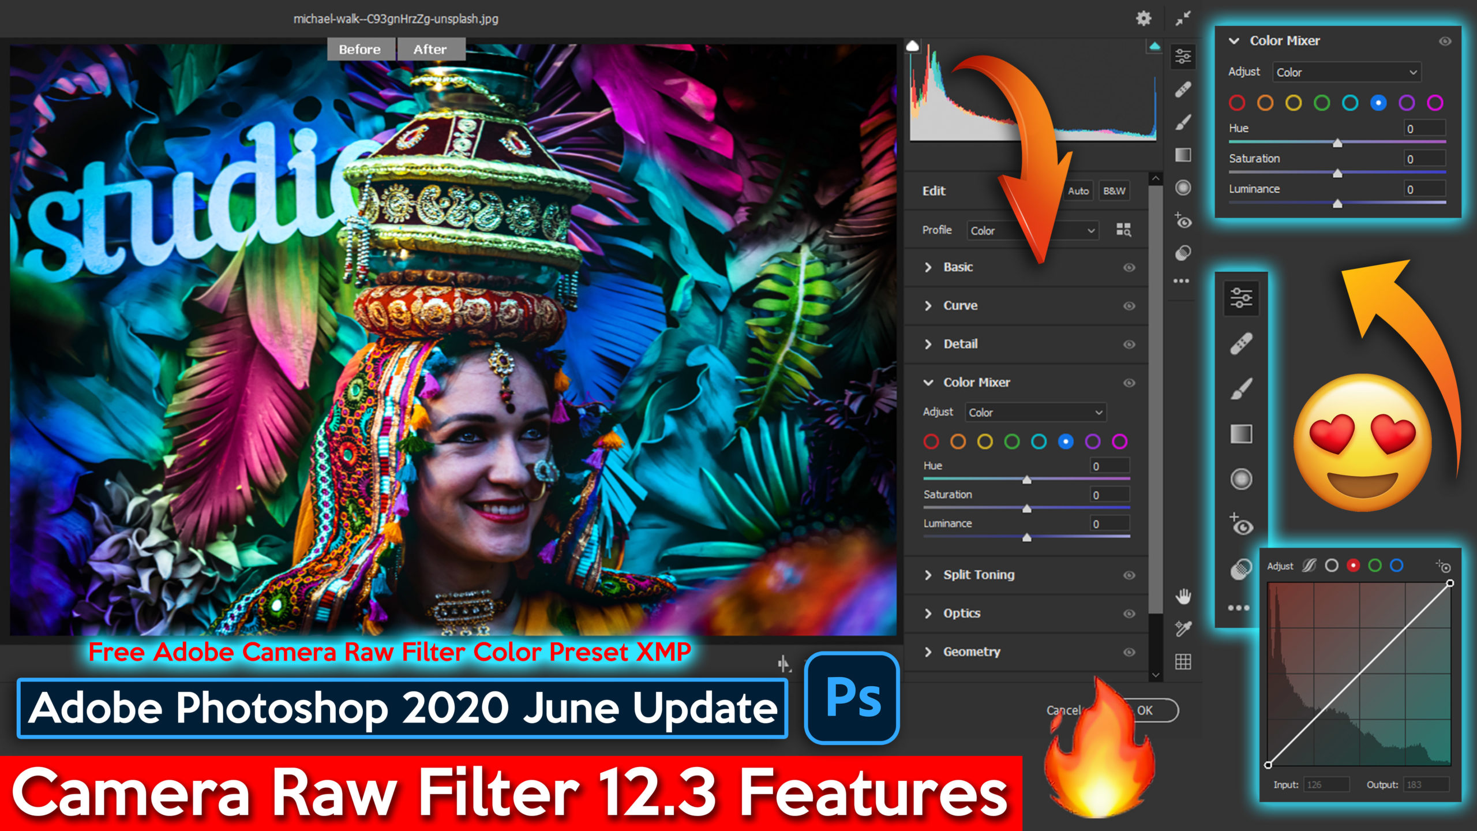Open Adjust dropdown in the enlarged Color Mixer callout
1477x831 pixels.
pyautogui.click(x=1347, y=72)
